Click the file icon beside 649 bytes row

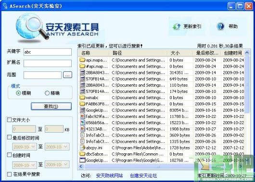83,79
